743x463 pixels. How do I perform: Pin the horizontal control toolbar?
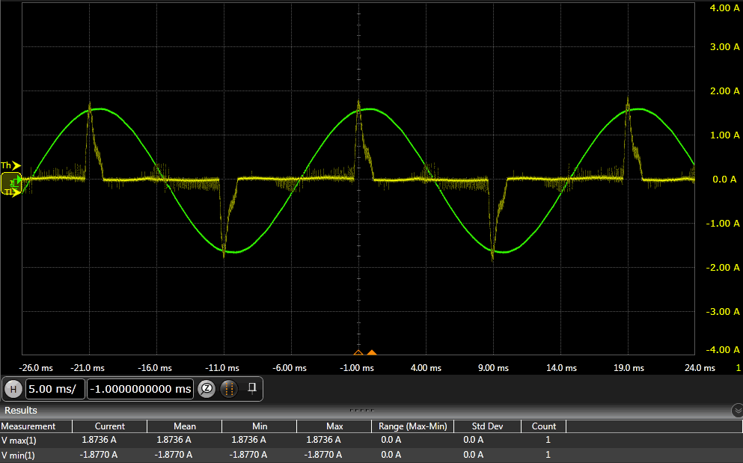(x=253, y=387)
